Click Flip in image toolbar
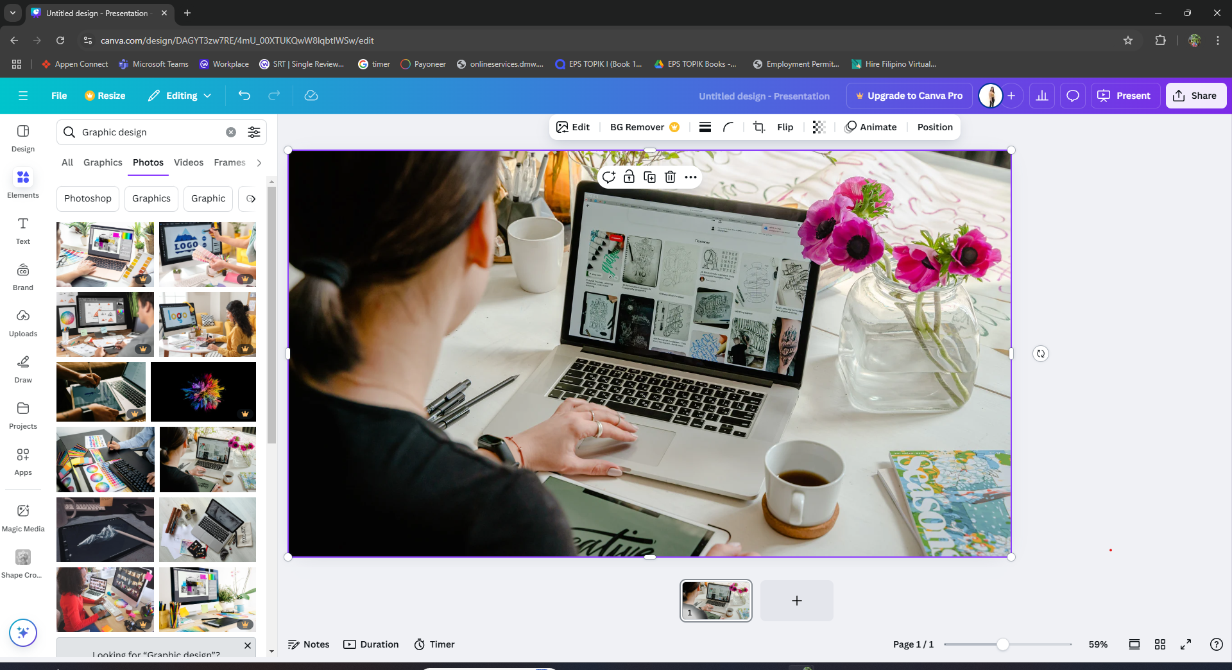 point(785,127)
